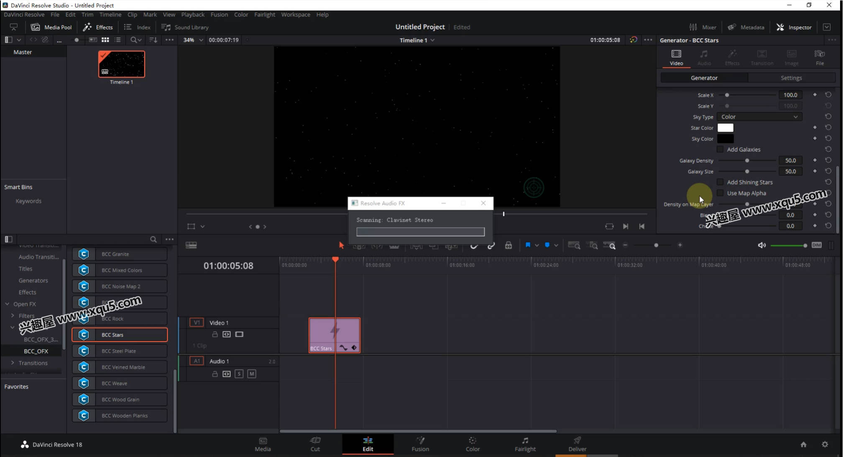Viewport: 843px width, 457px height.
Task: Expand the Filters tree item
Action: [13, 316]
